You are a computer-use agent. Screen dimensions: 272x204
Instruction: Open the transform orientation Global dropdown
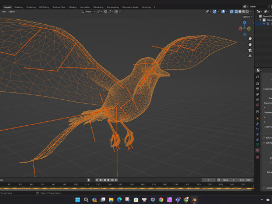point(88,11)
